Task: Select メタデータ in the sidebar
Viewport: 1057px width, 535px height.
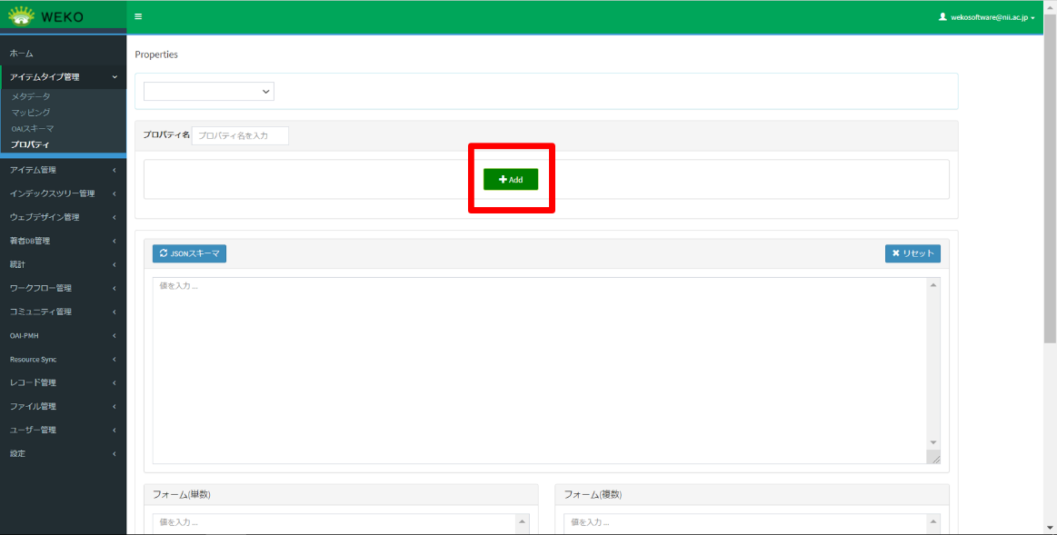Action: [x=31, y=96]
